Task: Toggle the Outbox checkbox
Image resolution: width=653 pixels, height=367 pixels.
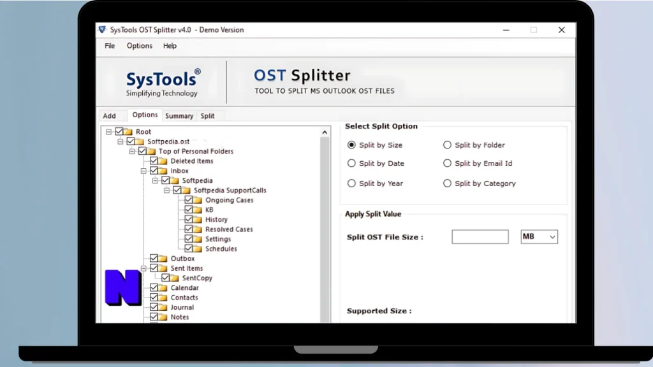Action: [154, 259]
